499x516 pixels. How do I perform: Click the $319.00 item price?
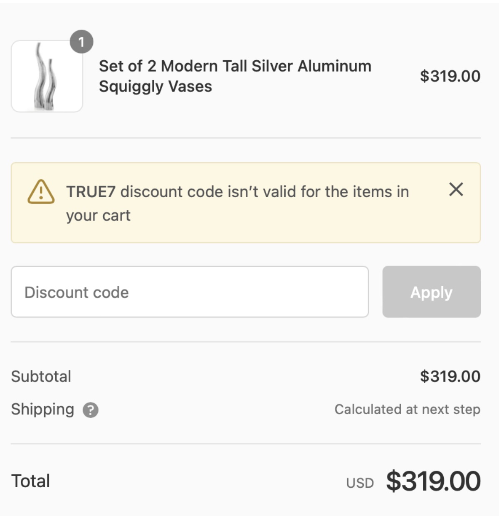tap(451, 77)
